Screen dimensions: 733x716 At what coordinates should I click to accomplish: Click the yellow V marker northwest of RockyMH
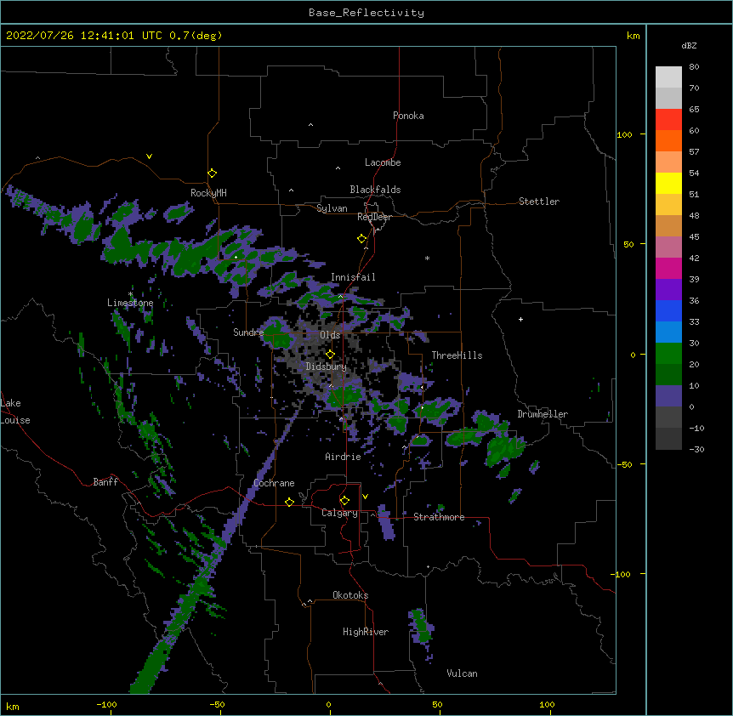click(x=149, y=156)
